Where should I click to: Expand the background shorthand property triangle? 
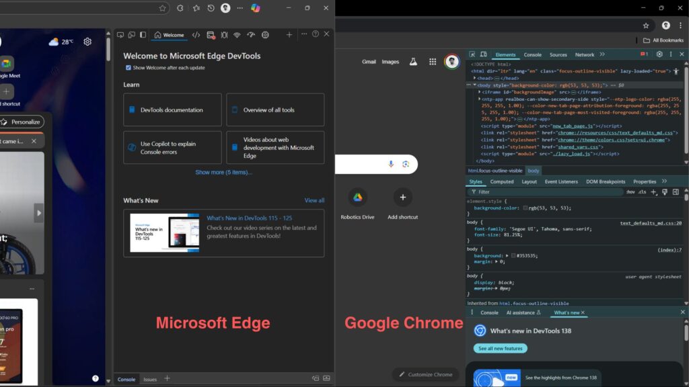[507, 256]
